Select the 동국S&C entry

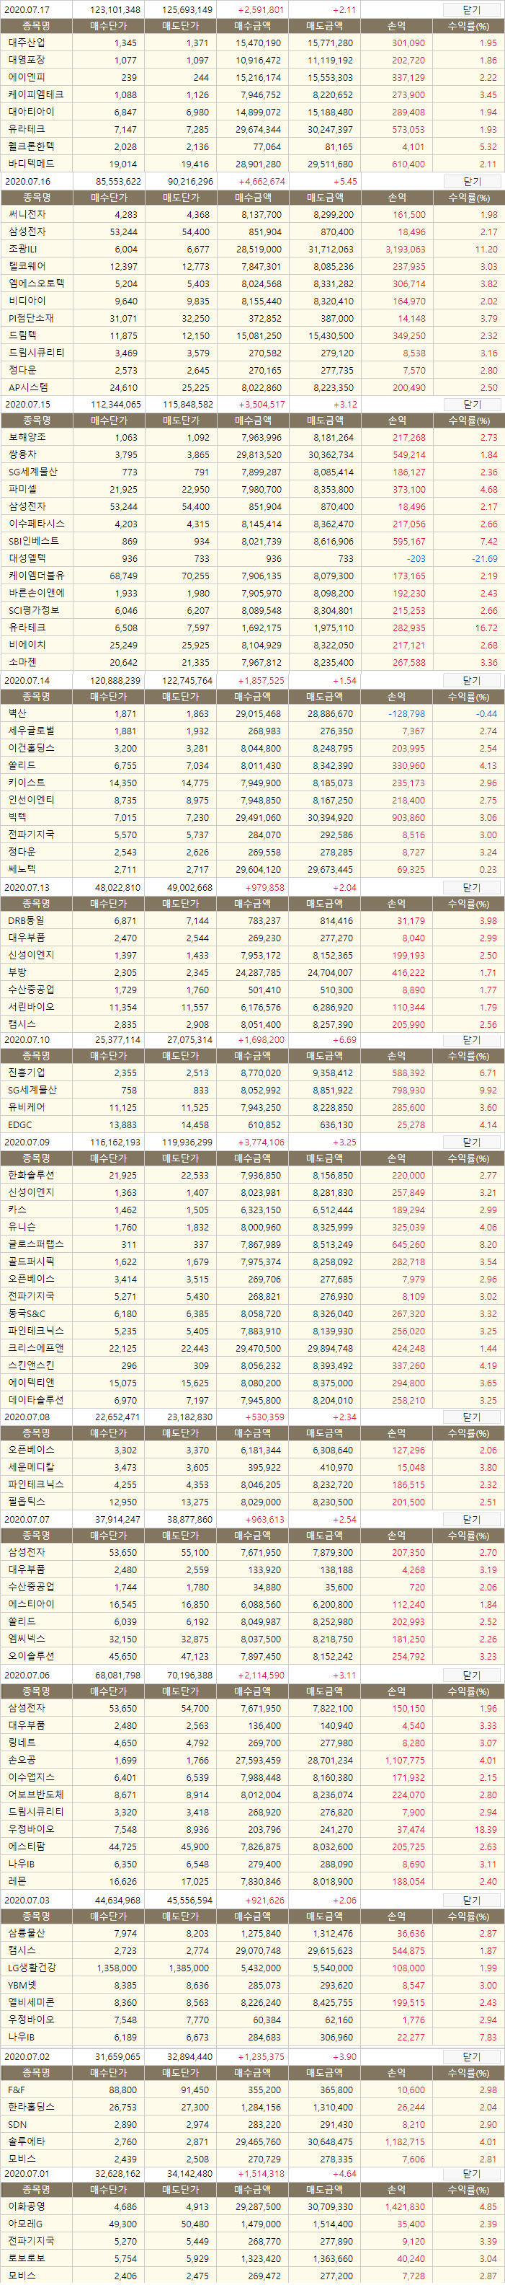pos(252,1313)
